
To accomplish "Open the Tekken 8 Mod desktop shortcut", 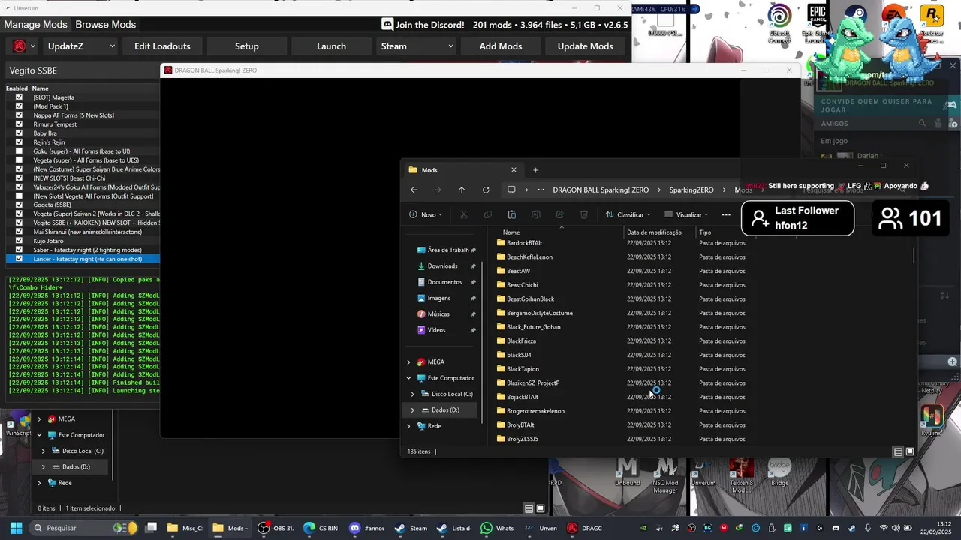I will pyautogui.click(x=741, y=475).
